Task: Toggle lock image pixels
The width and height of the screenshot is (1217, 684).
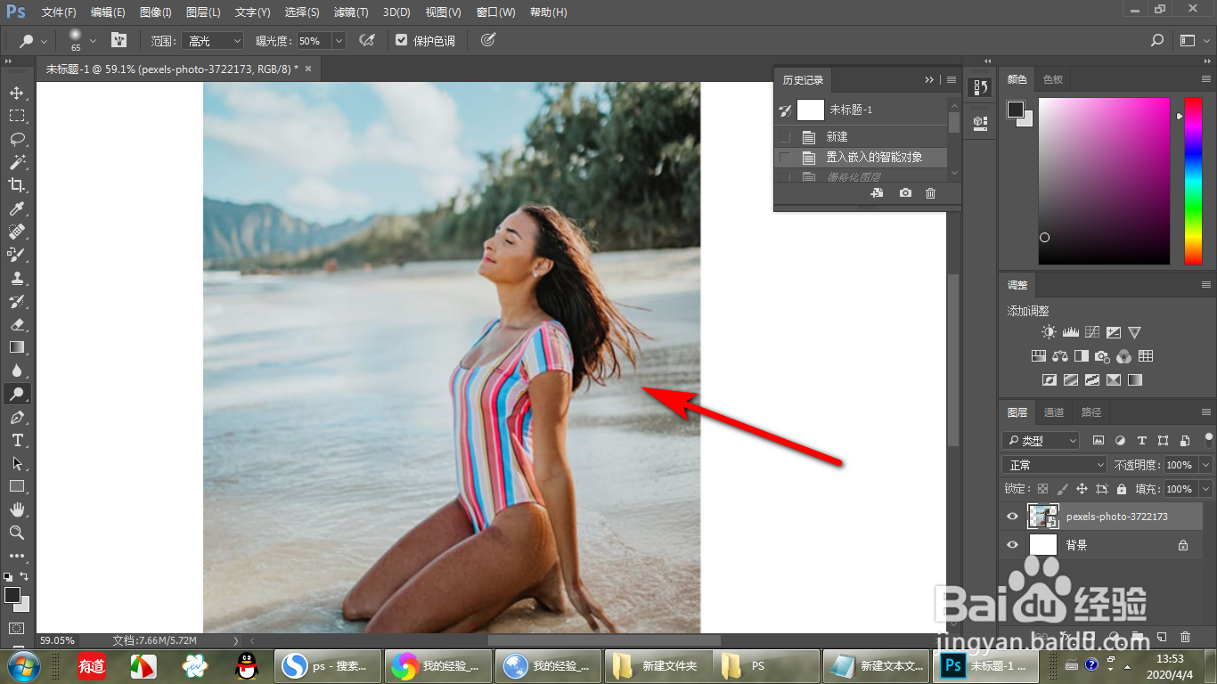Action: [1062, 489]
